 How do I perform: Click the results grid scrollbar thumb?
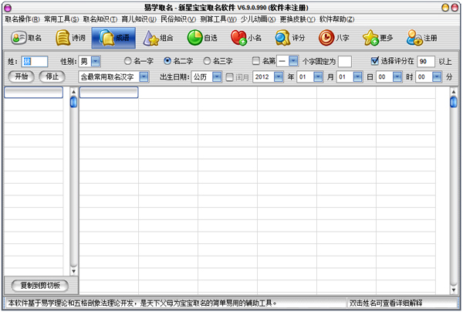click(x=454, y=102)
